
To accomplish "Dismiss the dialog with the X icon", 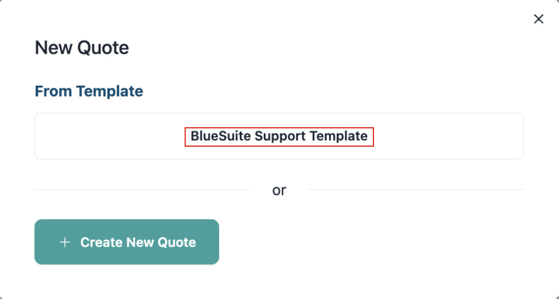I will (538, 19).
